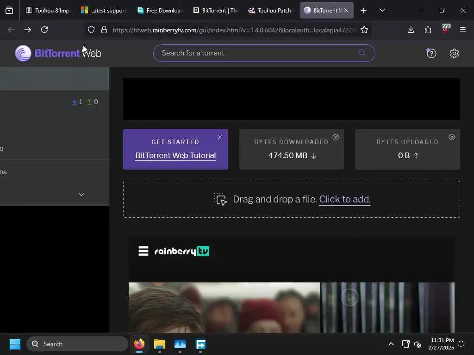Reload the current page
This screenshot has height=355, width=474.
pyautogui.click(x=44, y=30)
